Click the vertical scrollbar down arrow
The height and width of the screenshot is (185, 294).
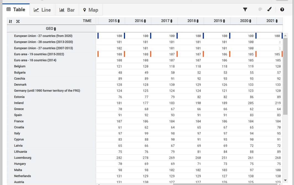(285, 180)
